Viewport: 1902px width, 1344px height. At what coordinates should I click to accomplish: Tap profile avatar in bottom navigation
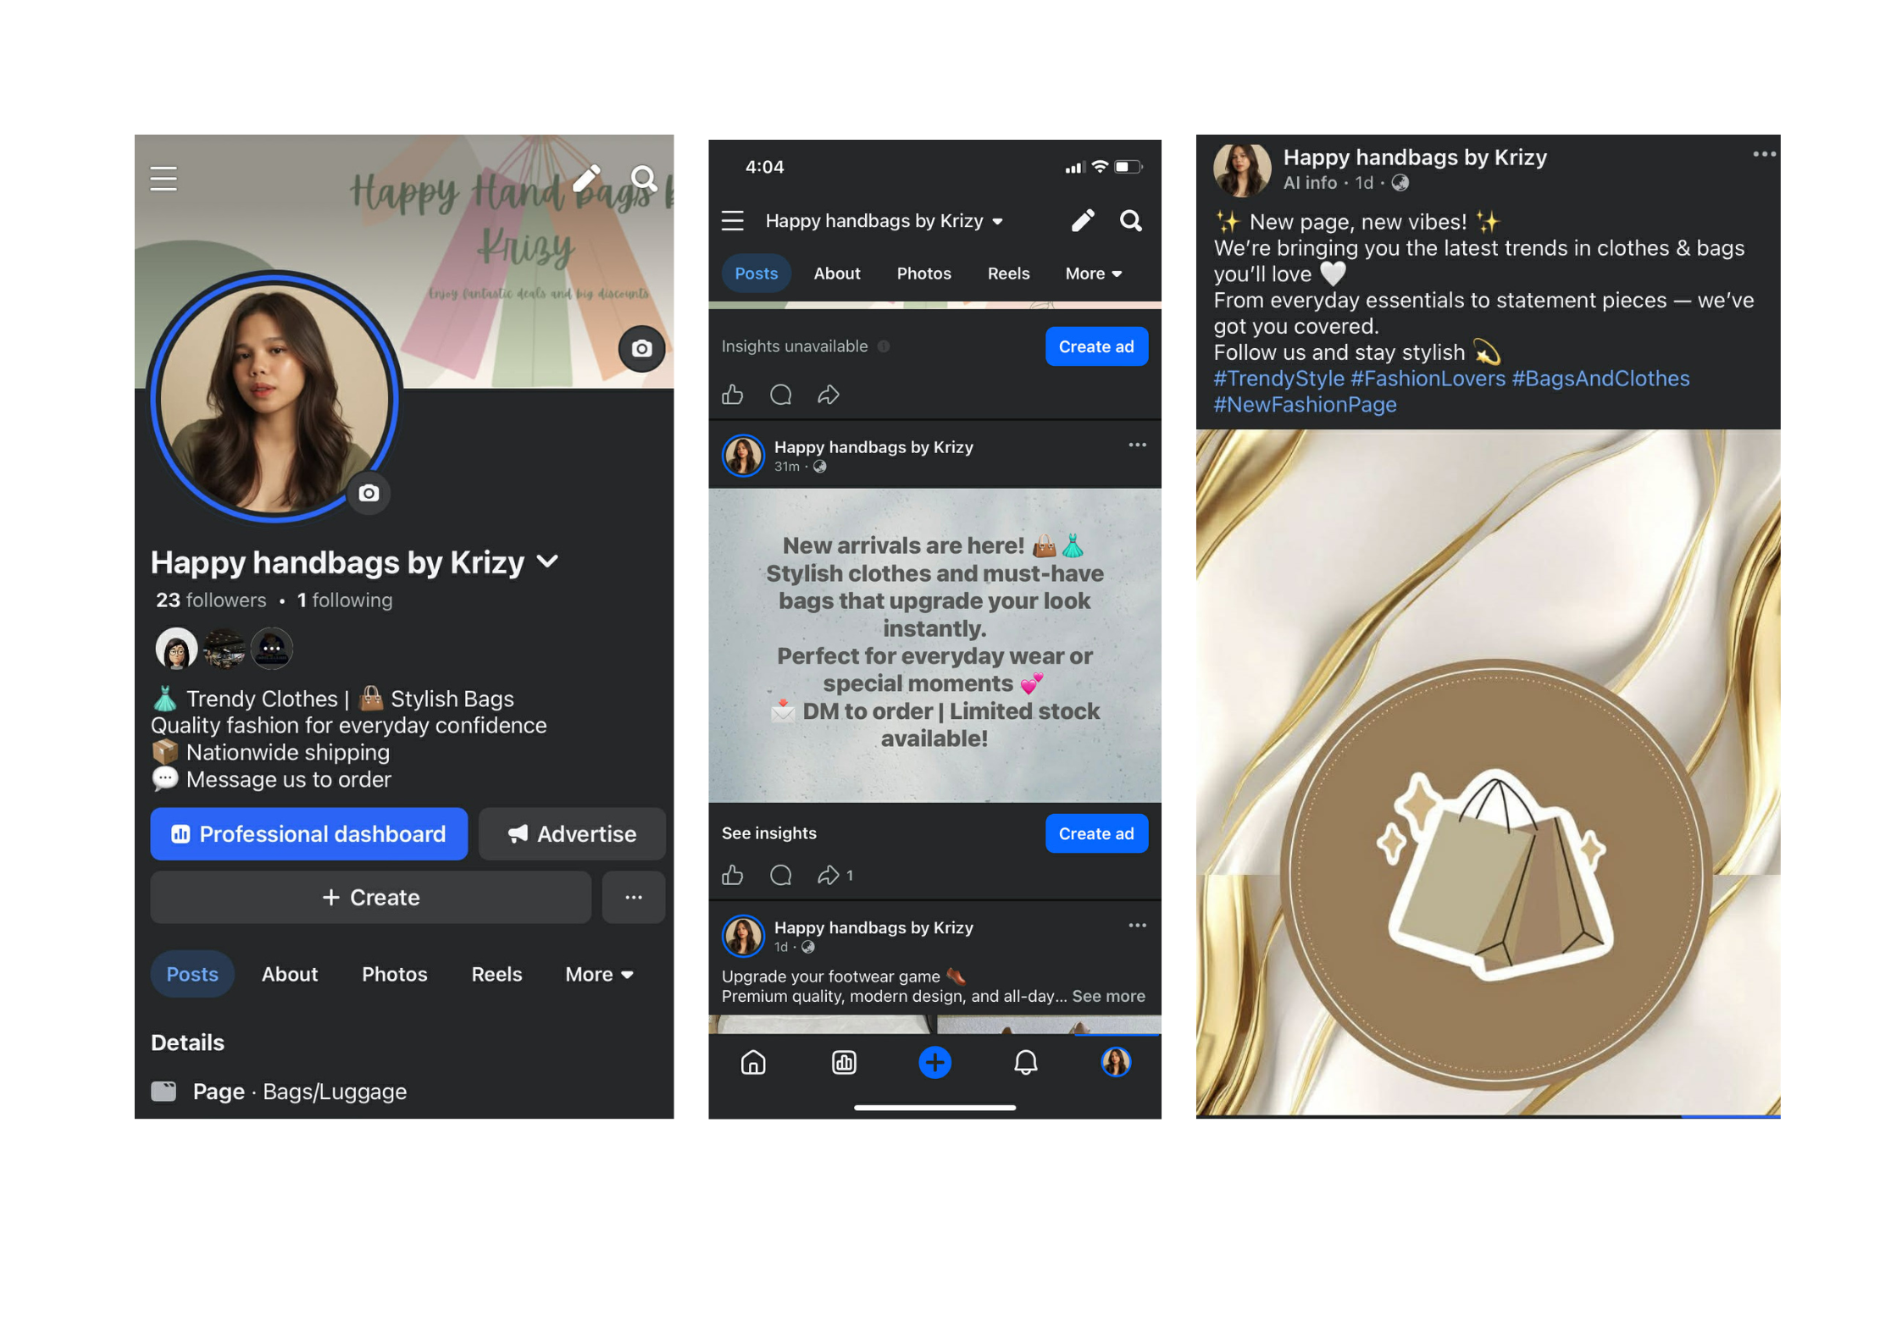[x=1116, y=1062]
